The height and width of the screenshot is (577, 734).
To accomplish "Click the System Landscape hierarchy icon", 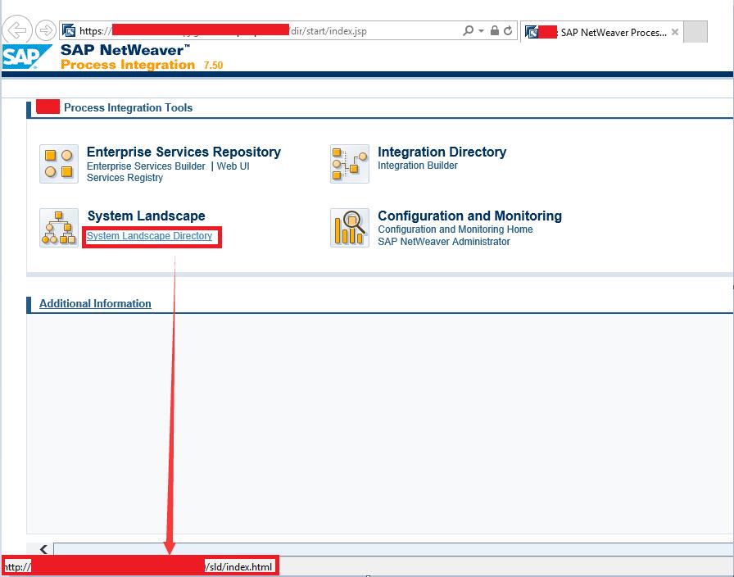I will pos(59,228).
